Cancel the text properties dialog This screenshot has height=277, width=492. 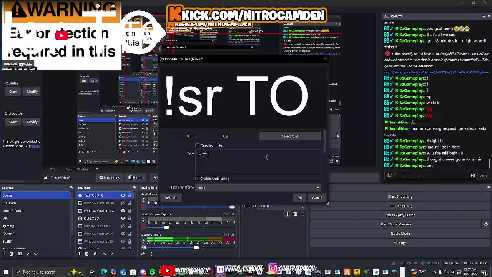point(317,198)
